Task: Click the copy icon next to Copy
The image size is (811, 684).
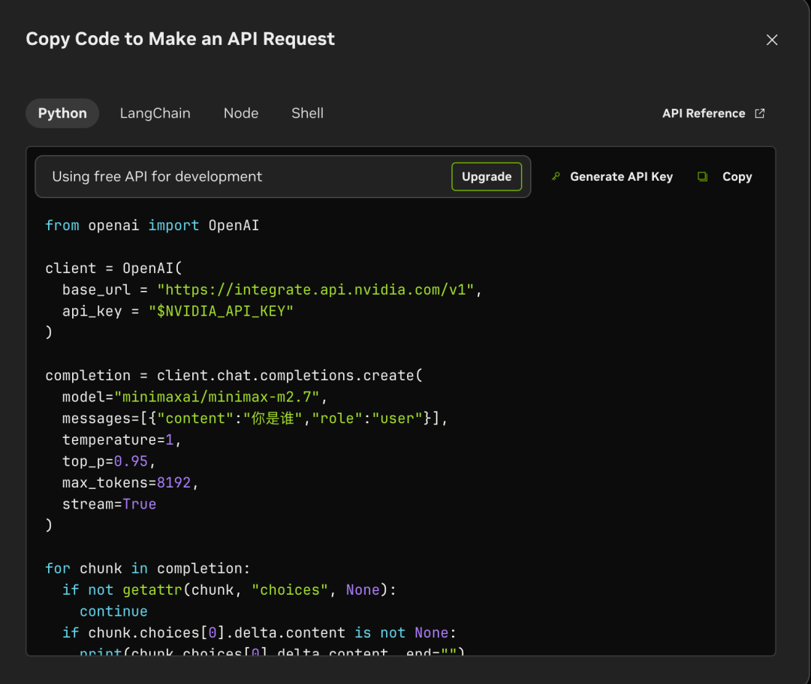Action: coord(702,177)
